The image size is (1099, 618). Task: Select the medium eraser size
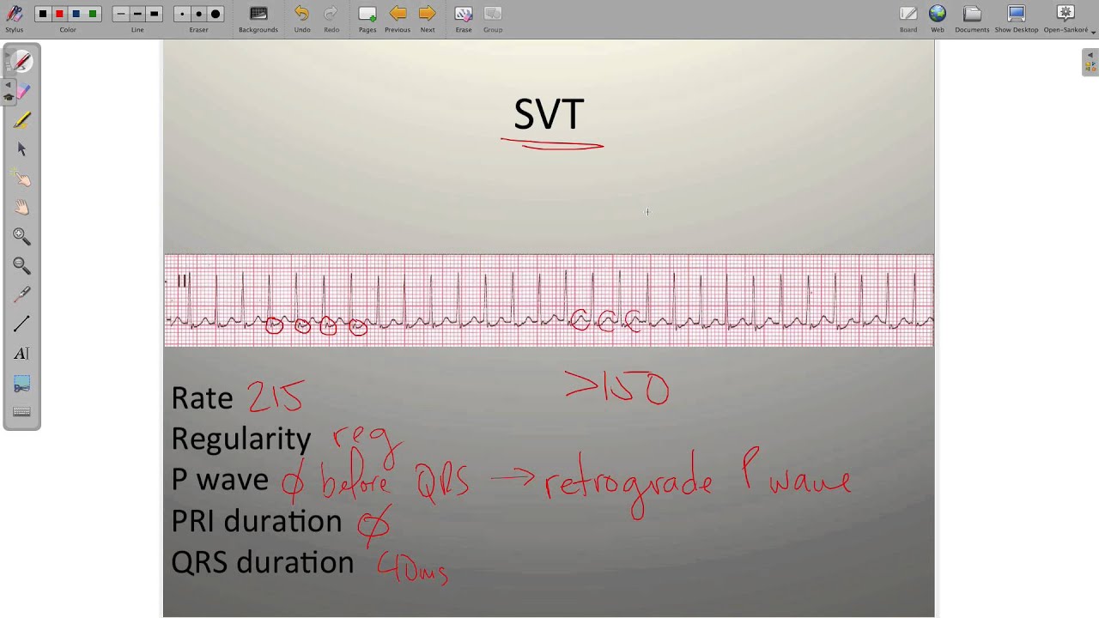198,14
